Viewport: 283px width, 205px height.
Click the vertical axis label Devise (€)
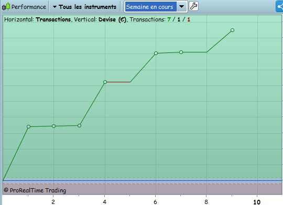point(113,19)
